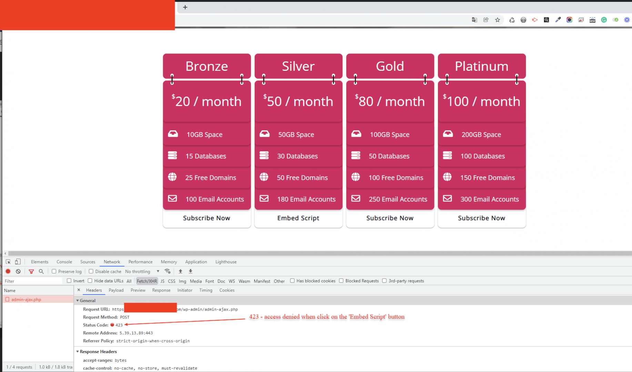Screen dimensions: 632x372
Task: Click the NEW badge extension icon
Action: coord(592,20)
